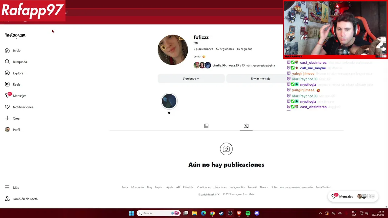Click first MariPsycho100 chat username
Viewport: 388px width, 218px height.
[305, 79]
